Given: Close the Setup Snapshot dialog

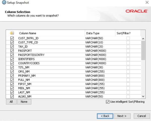Looking at the screenshot, I should click(x=147, y=3).
